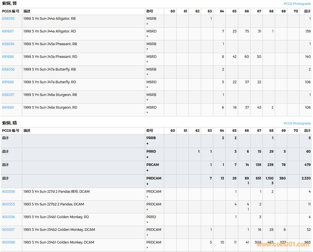
Task: Click the 2,320 total in PRDCAM row
Action: click(x=306, y=178)
